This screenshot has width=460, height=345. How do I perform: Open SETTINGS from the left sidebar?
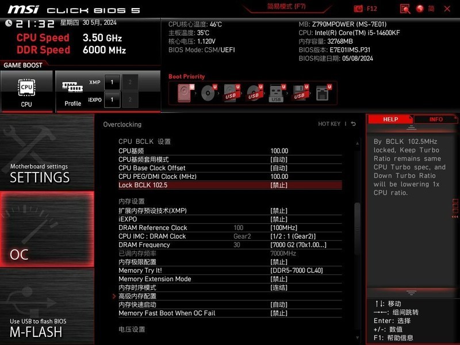(41, 178)
